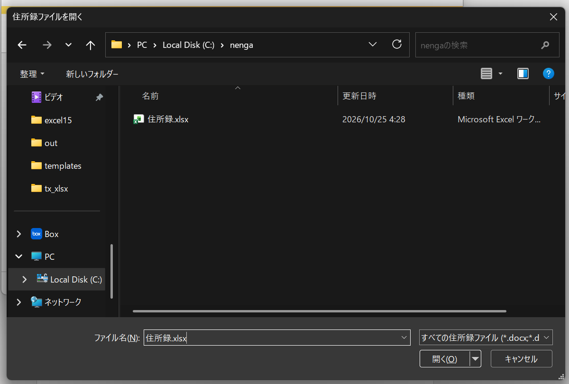Unpin ビデオ using the pin icon
The image size is (569, 384).
point(99,97)
